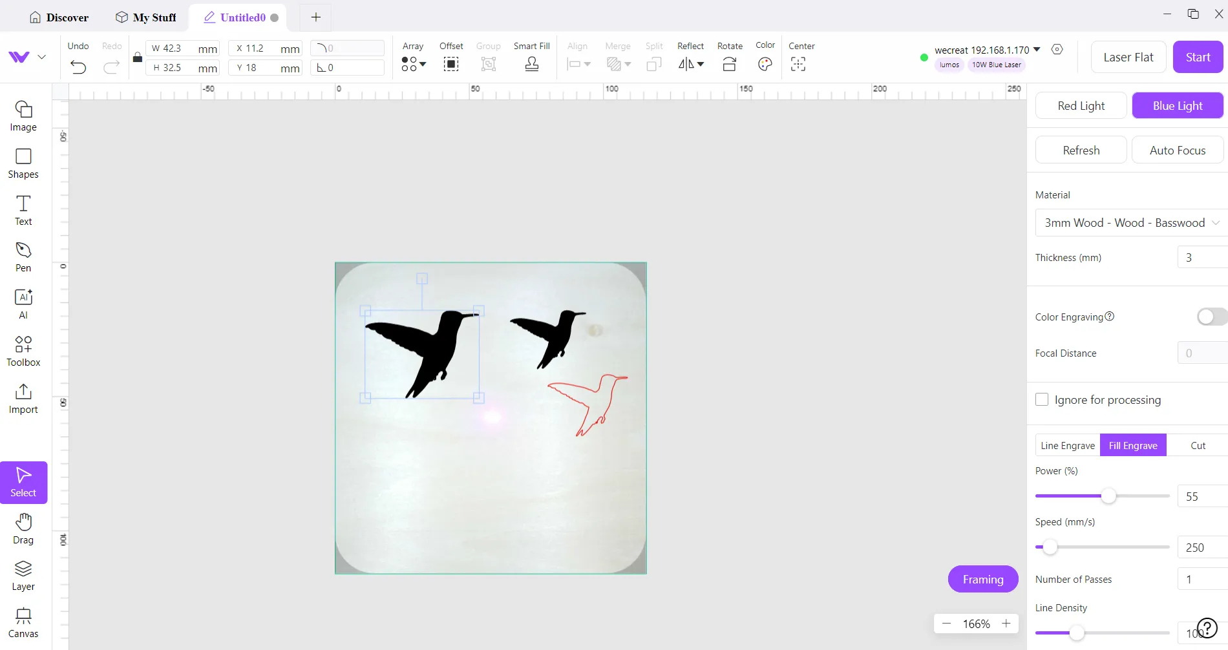Click the Power value field
Image resolution: width=1228 pixels, height=650 pixels.
click(x=1202, y=496)
